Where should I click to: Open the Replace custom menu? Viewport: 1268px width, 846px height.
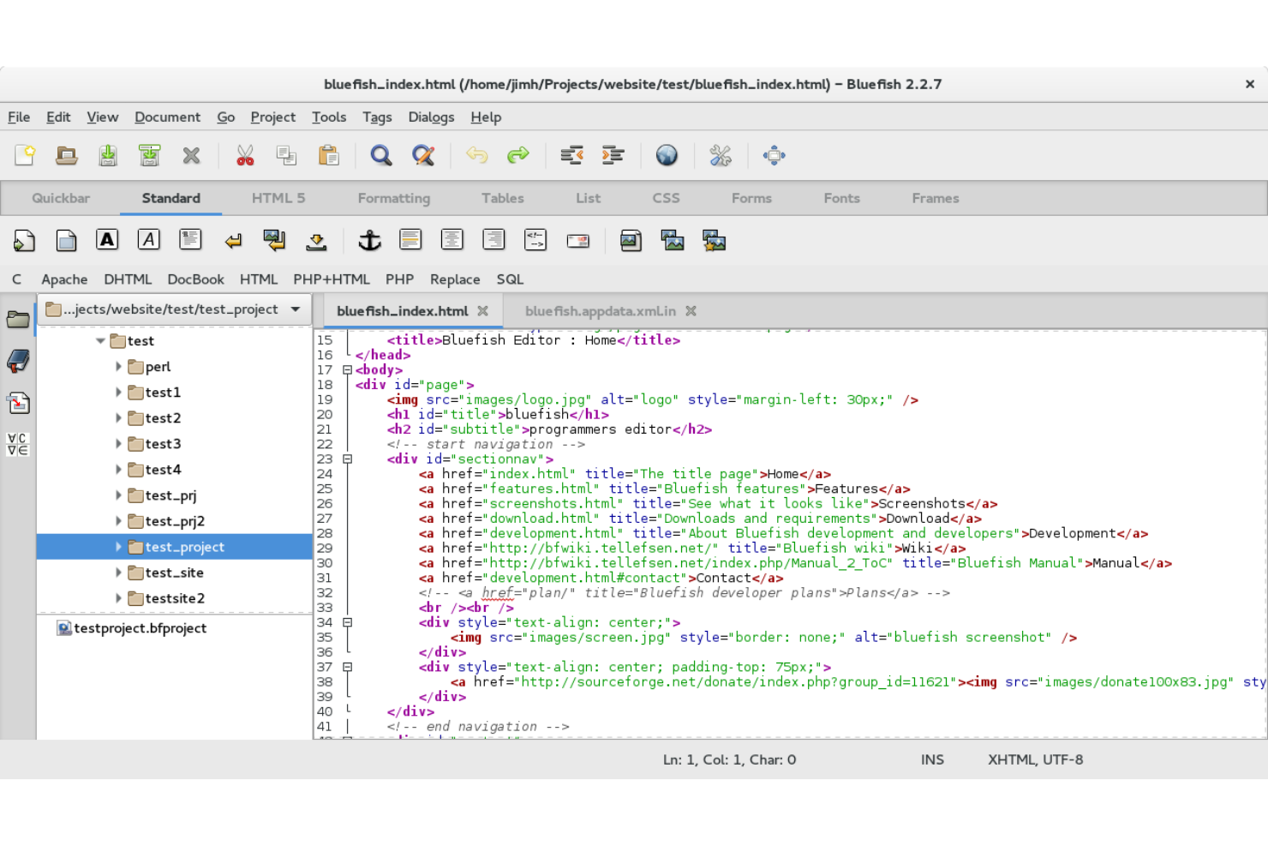pos(455,279)
